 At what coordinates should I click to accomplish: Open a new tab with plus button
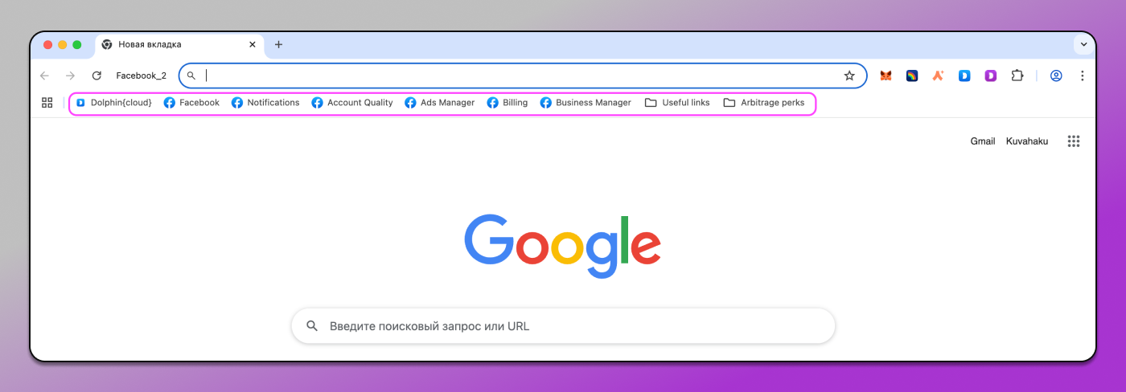[x=278, y=45]
